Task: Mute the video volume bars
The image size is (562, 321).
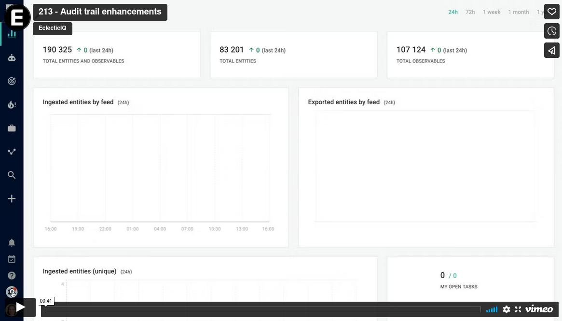Action: pyautogui.click(x=492, y=309)
